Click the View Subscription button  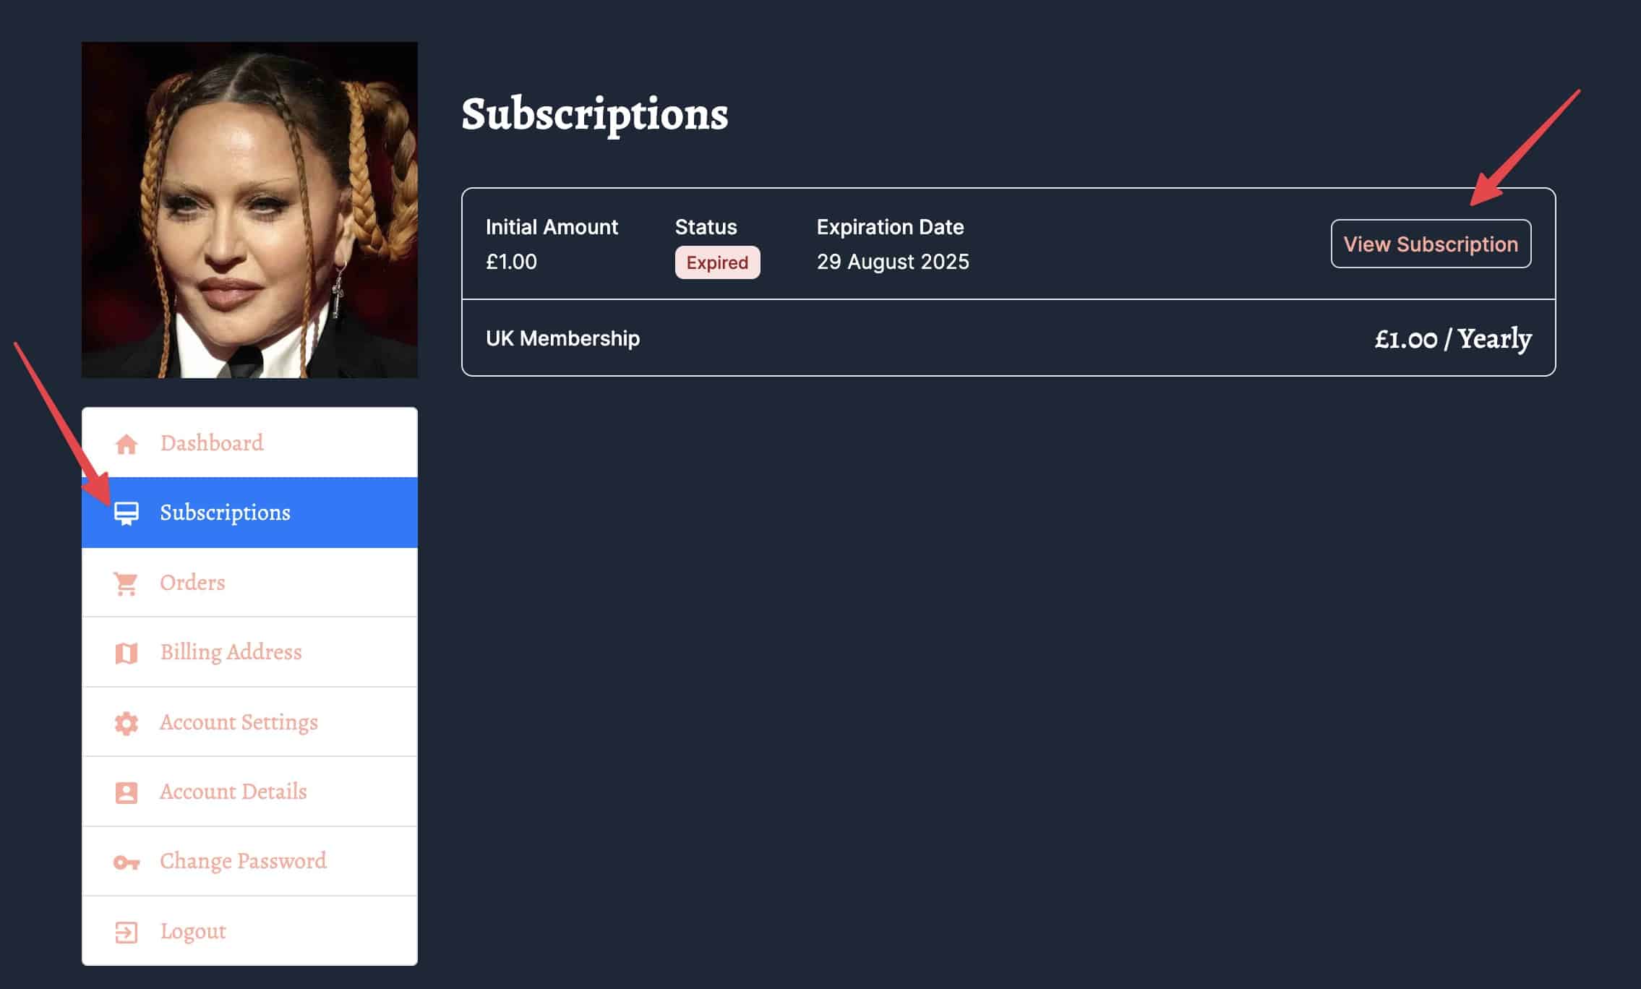coord(1431,244)
